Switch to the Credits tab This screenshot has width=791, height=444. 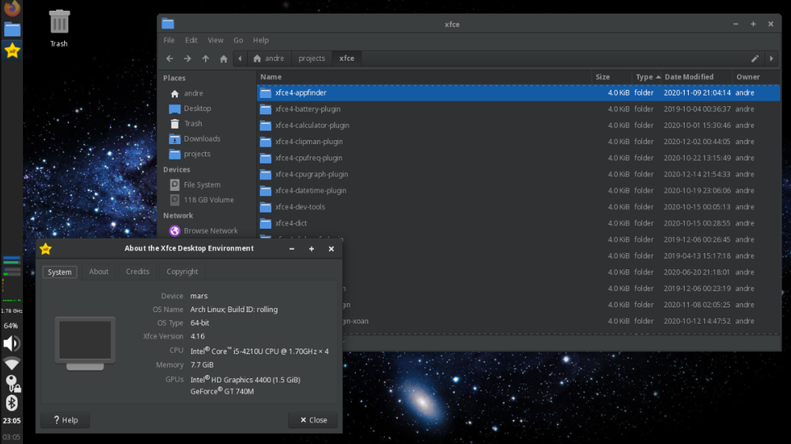click(137, 271)
